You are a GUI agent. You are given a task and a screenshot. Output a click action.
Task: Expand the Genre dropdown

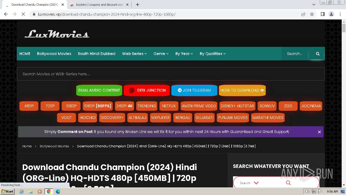161,54
